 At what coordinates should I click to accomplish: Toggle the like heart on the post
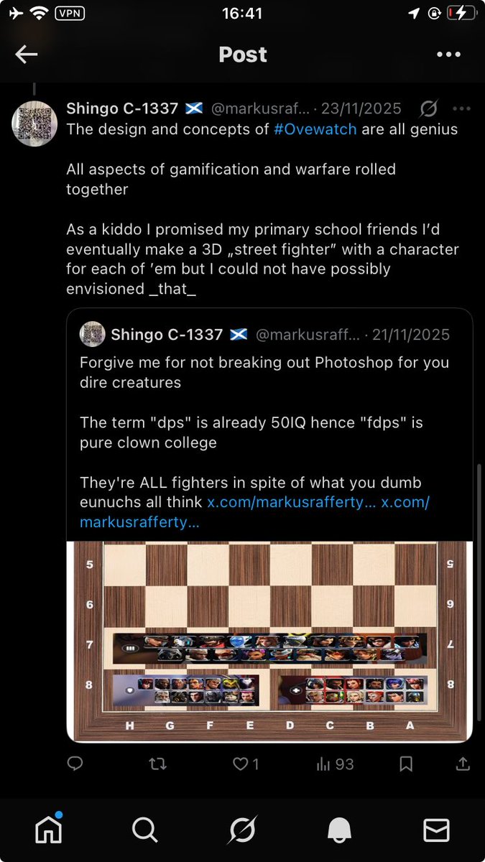(241, 764)
